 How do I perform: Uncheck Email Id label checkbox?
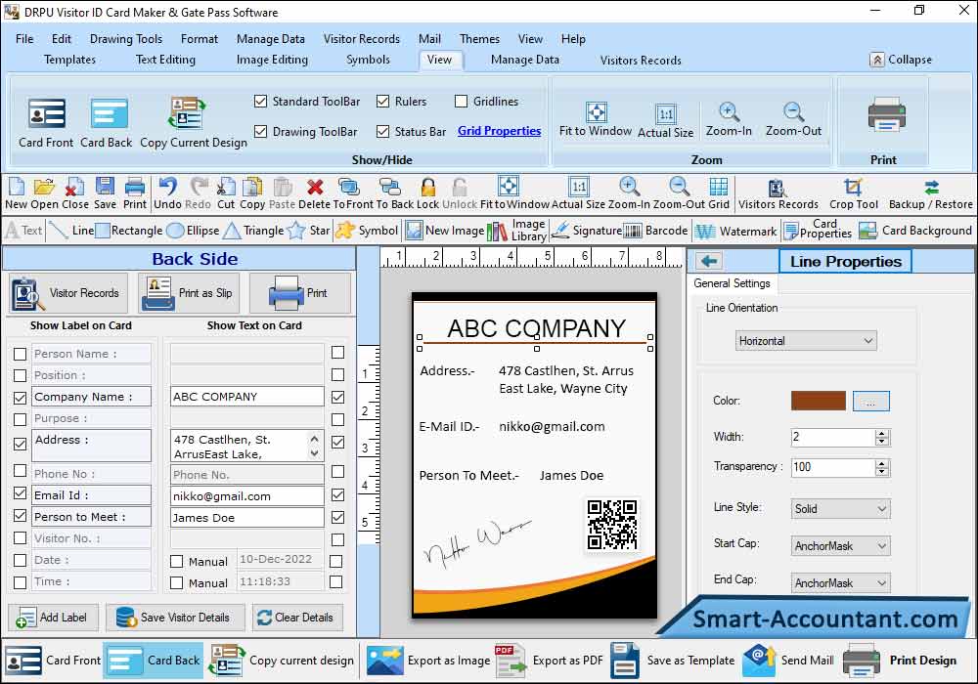20,493
